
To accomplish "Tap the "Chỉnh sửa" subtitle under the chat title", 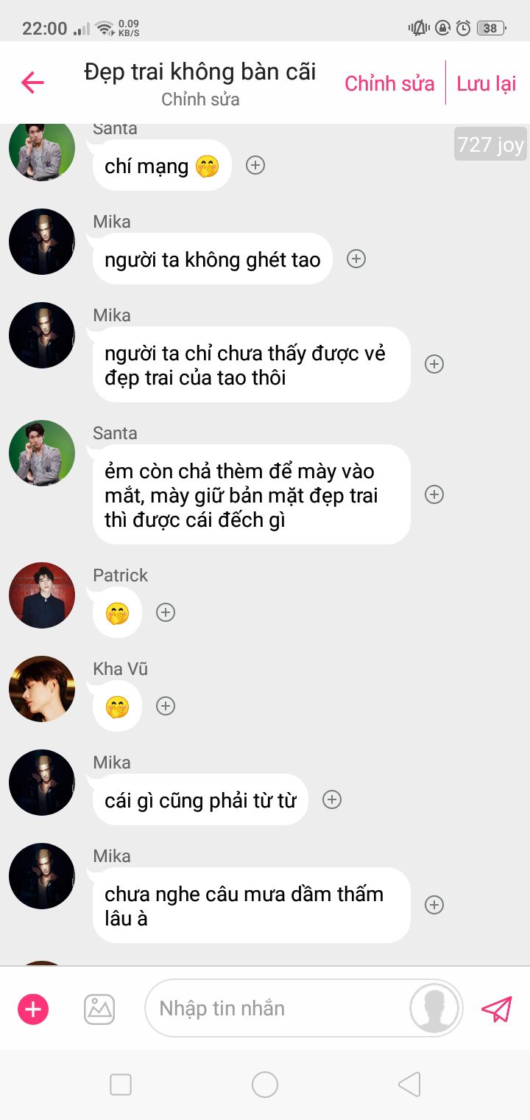I will (200, 99).
